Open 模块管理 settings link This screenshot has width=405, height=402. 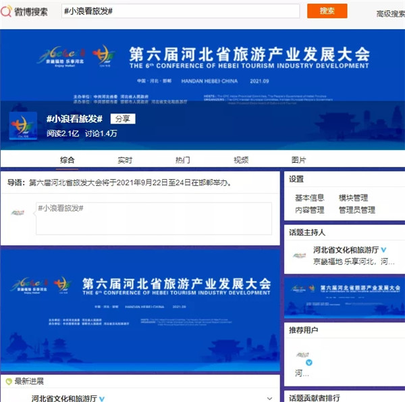[x=353, y=198]
